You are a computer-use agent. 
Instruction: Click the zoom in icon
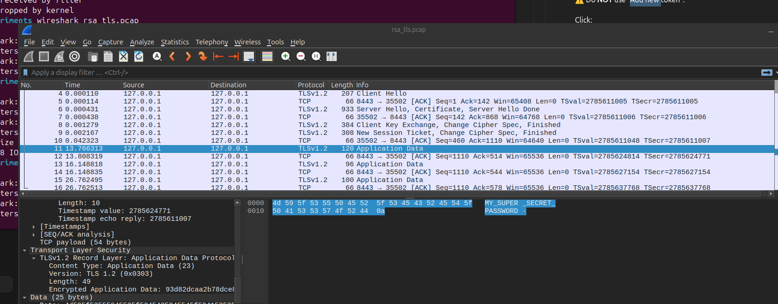click(286, 56)
